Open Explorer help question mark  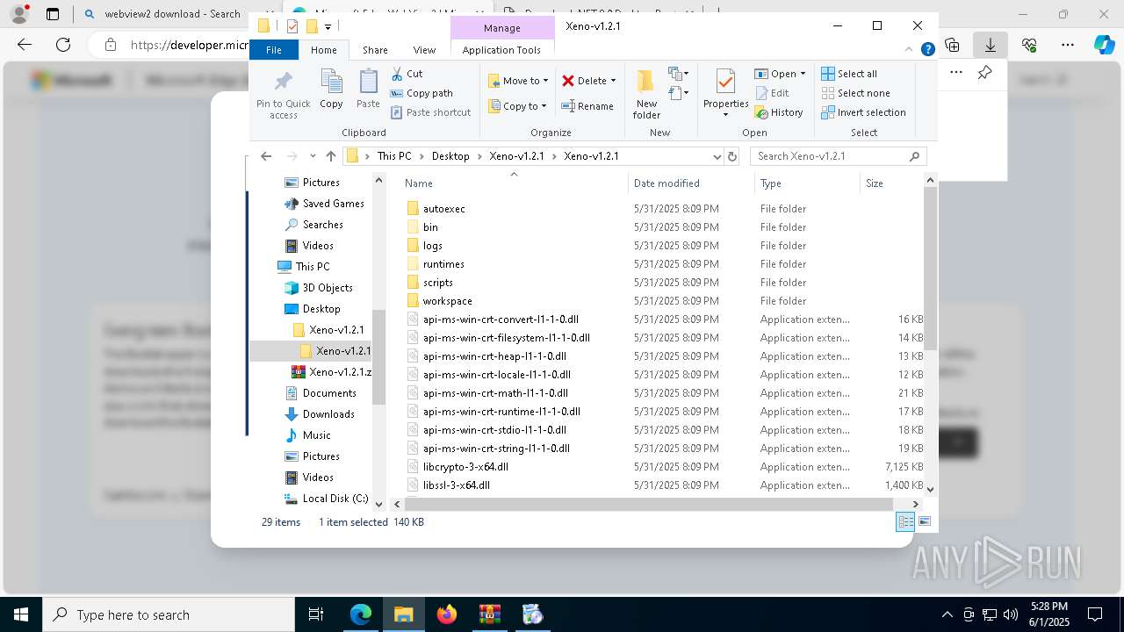927,50
